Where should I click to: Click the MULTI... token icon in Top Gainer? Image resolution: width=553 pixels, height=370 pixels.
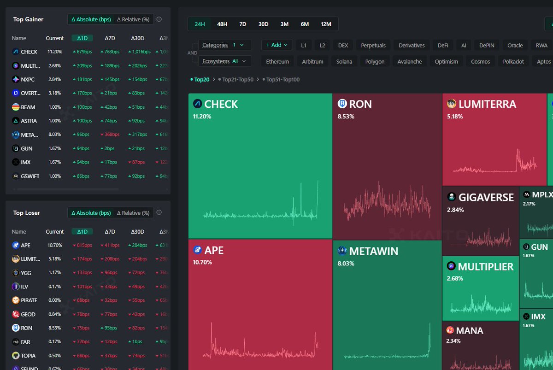[15, 65]
